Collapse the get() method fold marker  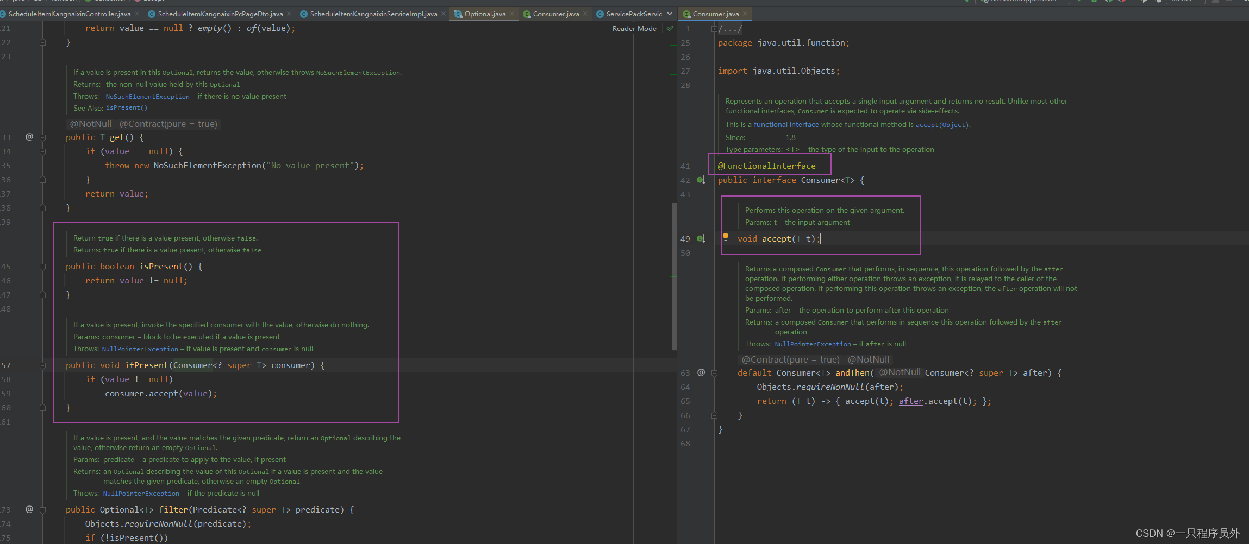(x=42, y=137)
